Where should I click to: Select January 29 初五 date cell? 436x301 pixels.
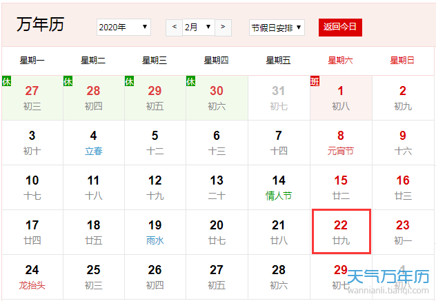(155, 98)
